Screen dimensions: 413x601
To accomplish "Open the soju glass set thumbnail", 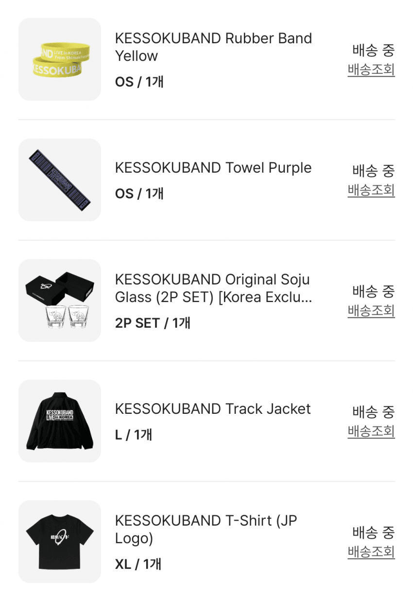I will coord(59,300).
